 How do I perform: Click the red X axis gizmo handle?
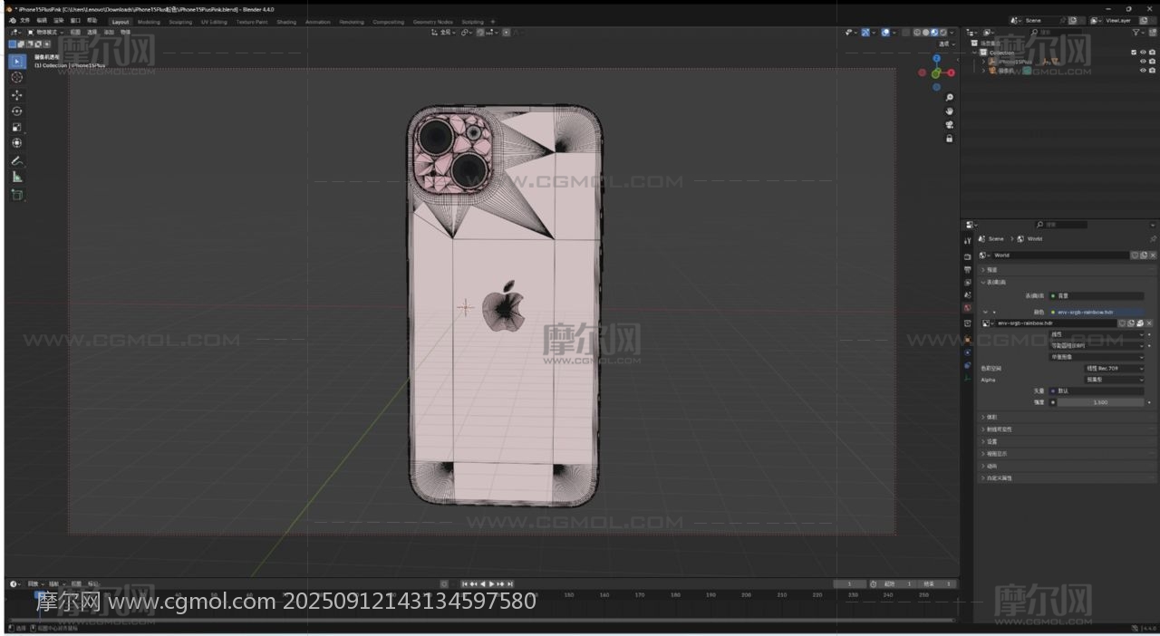point(951,72)
